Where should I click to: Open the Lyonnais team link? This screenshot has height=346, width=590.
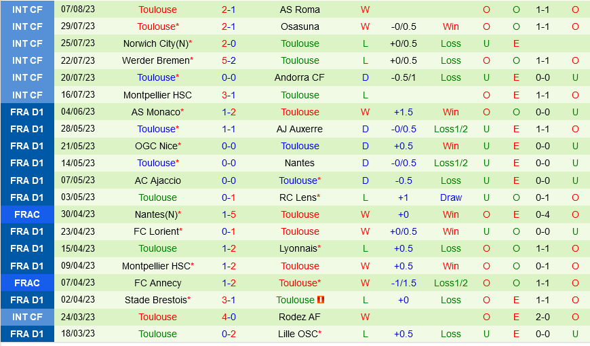click(x=300, y=248)
